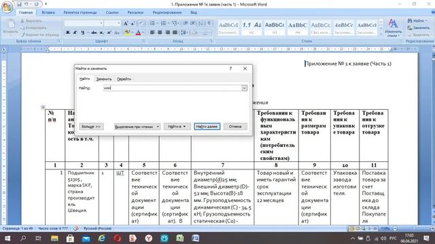This screenshot has width=435, height=244.
Task: Apply yellow text highlight color
Action: coord(127,33)
